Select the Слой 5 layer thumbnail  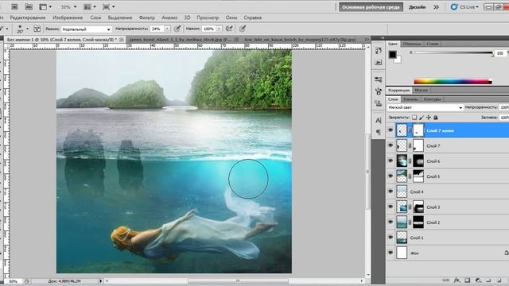[x=402, y=176]
